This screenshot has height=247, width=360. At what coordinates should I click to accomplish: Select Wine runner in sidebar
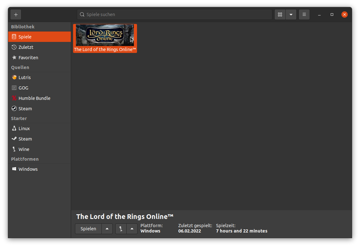24,149
